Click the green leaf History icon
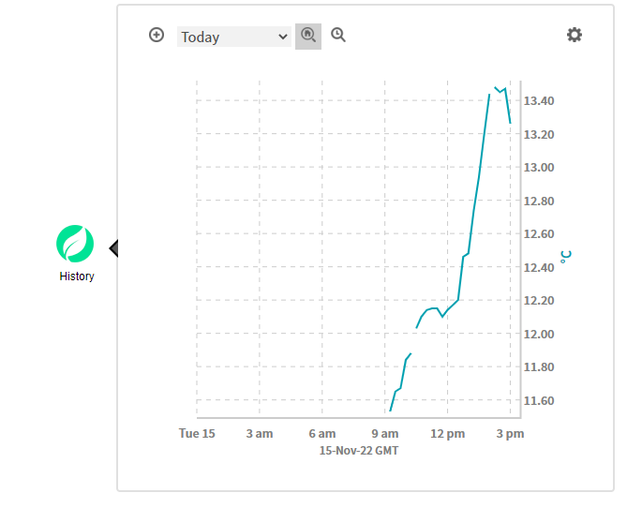 pos(76,244)
